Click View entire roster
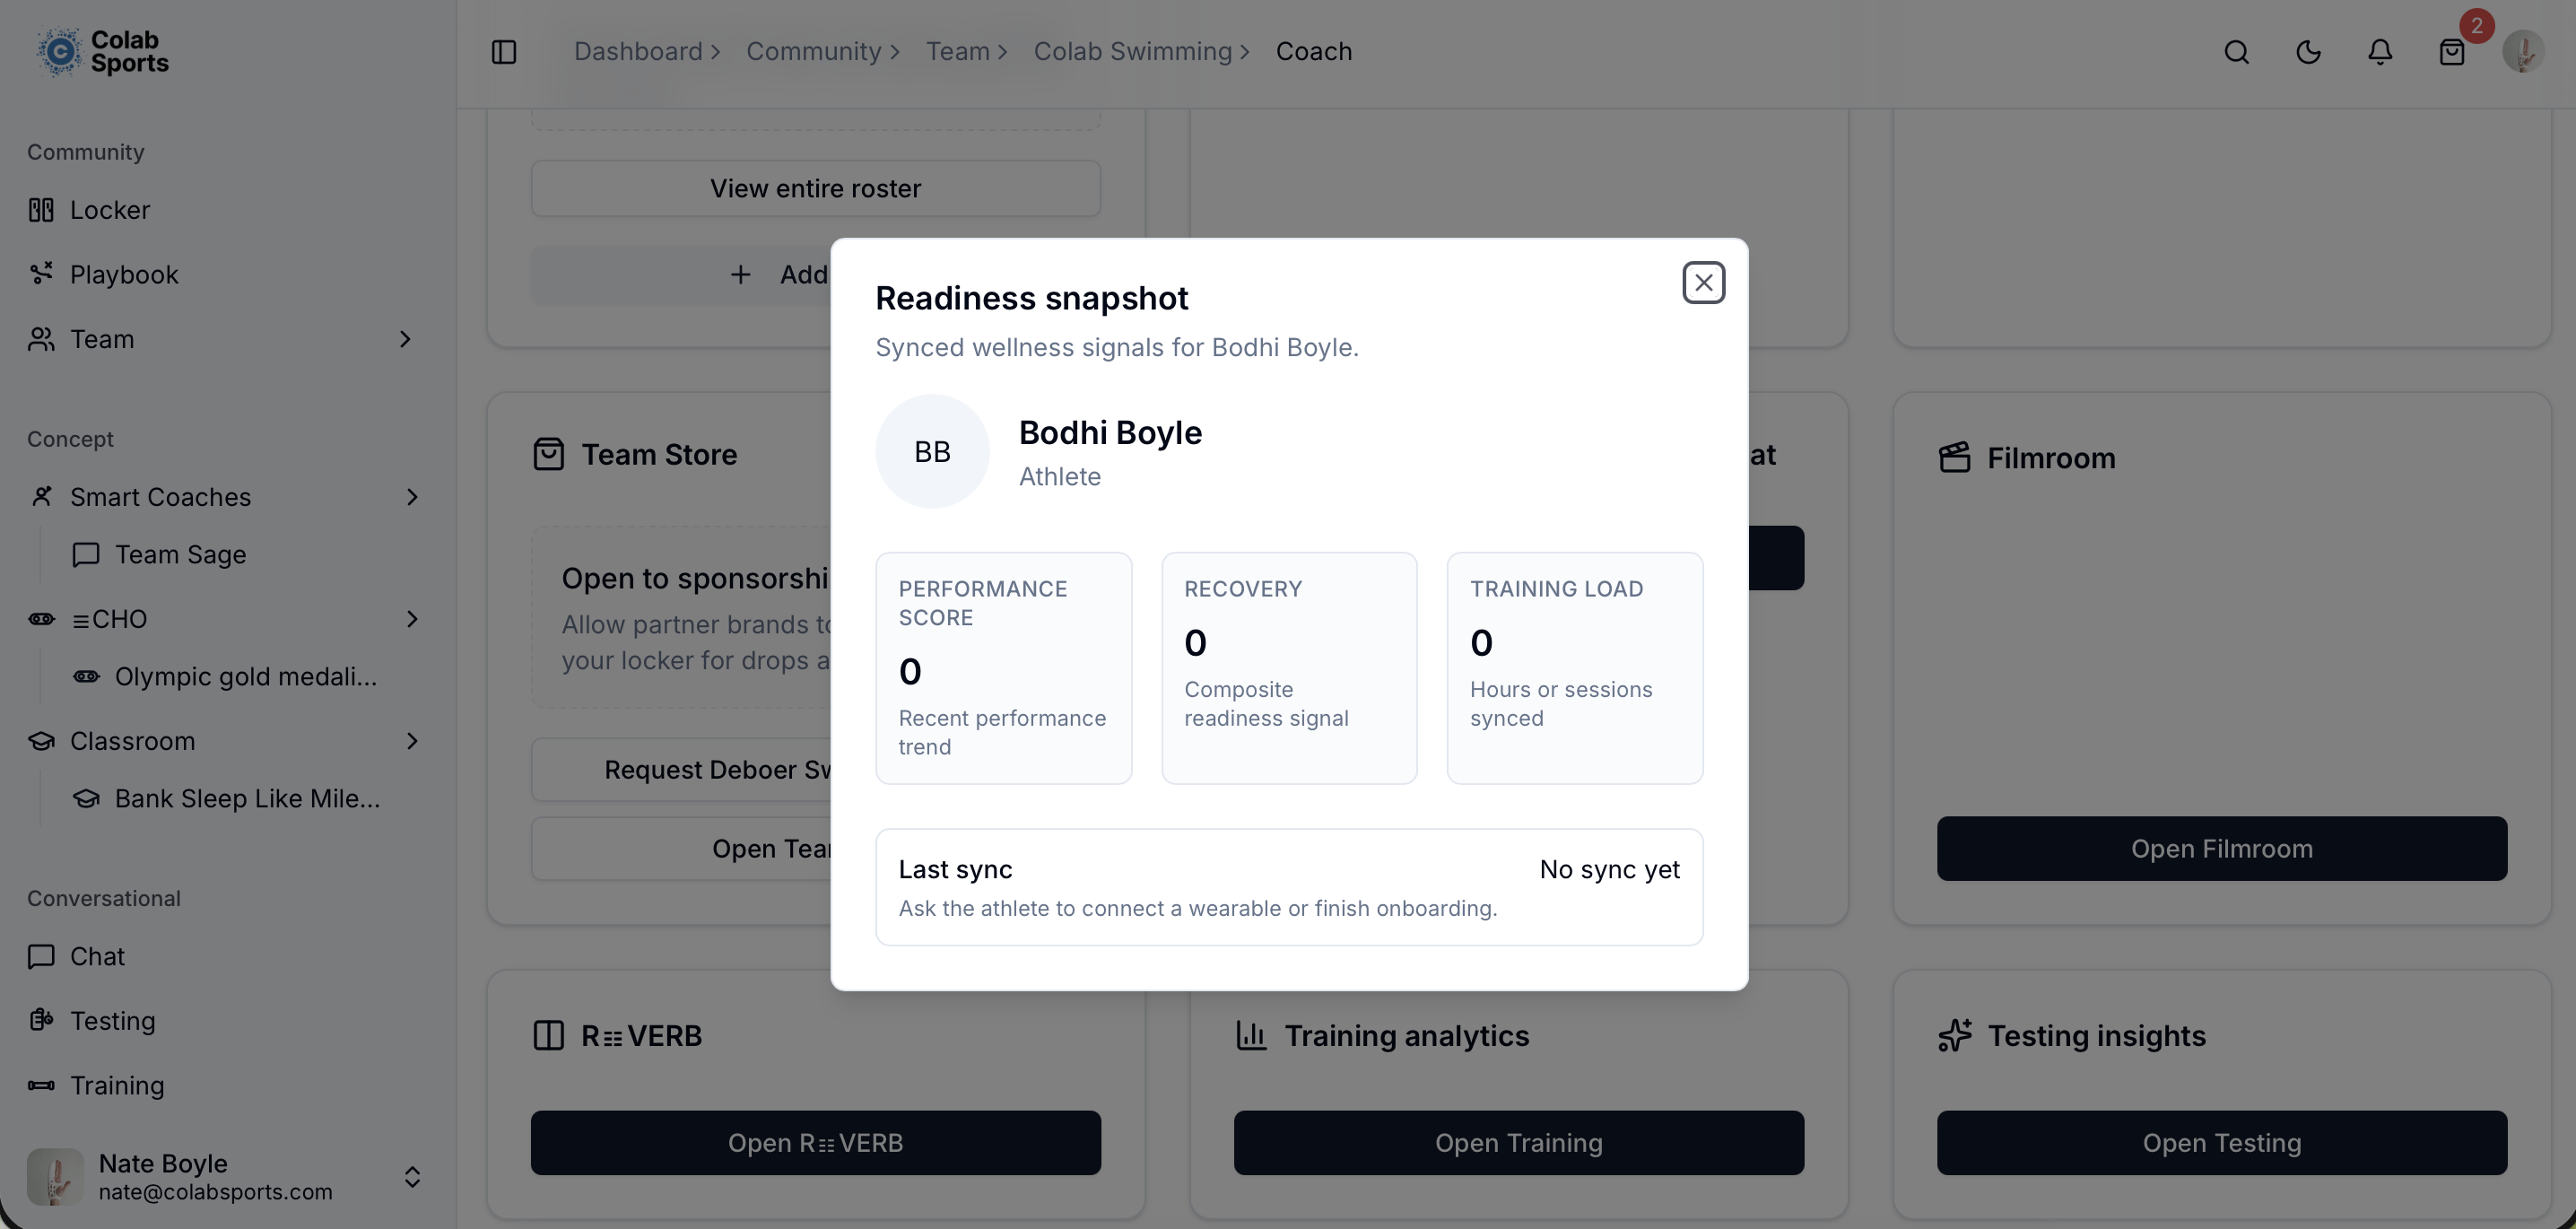2576x1229 pixels. (815, 188)
